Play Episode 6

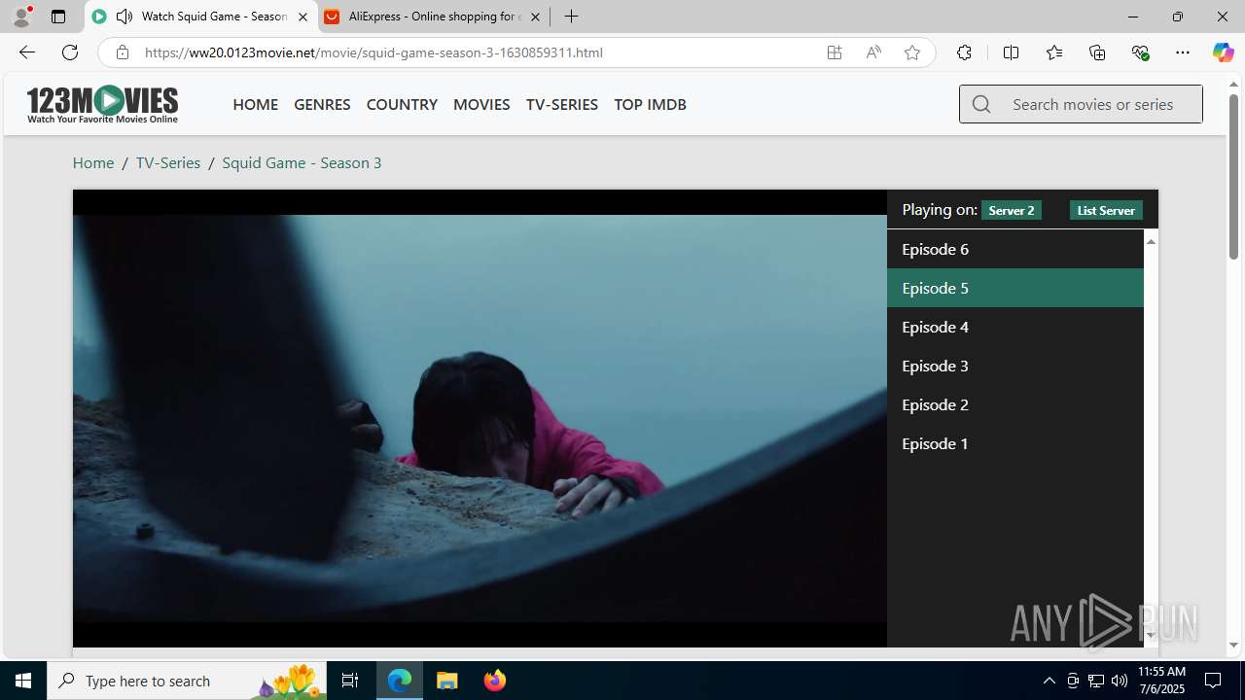(x=1014, y=249)
